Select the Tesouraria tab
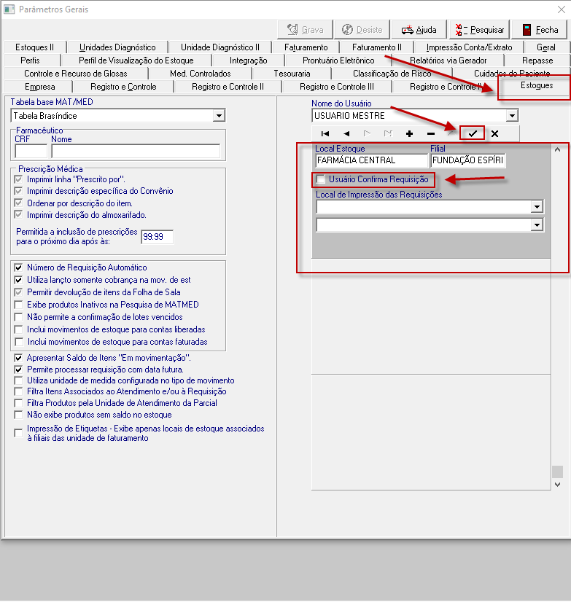 292,74
